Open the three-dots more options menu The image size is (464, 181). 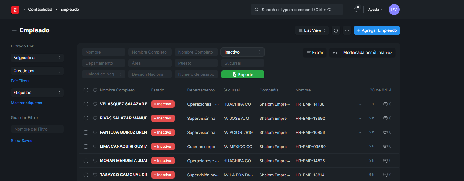pyautogui.click(x=347, y=30)
